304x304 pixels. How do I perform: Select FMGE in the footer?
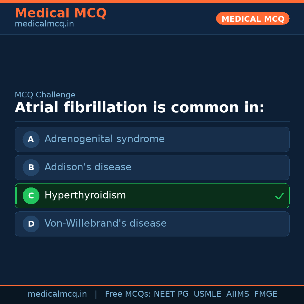[x=265, y=294]
